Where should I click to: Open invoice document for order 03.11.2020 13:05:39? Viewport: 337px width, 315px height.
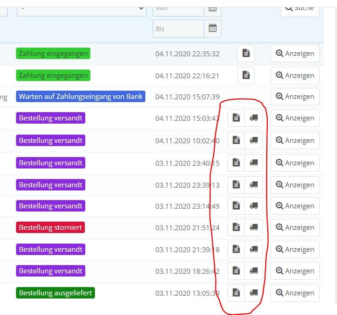(236, 293)
